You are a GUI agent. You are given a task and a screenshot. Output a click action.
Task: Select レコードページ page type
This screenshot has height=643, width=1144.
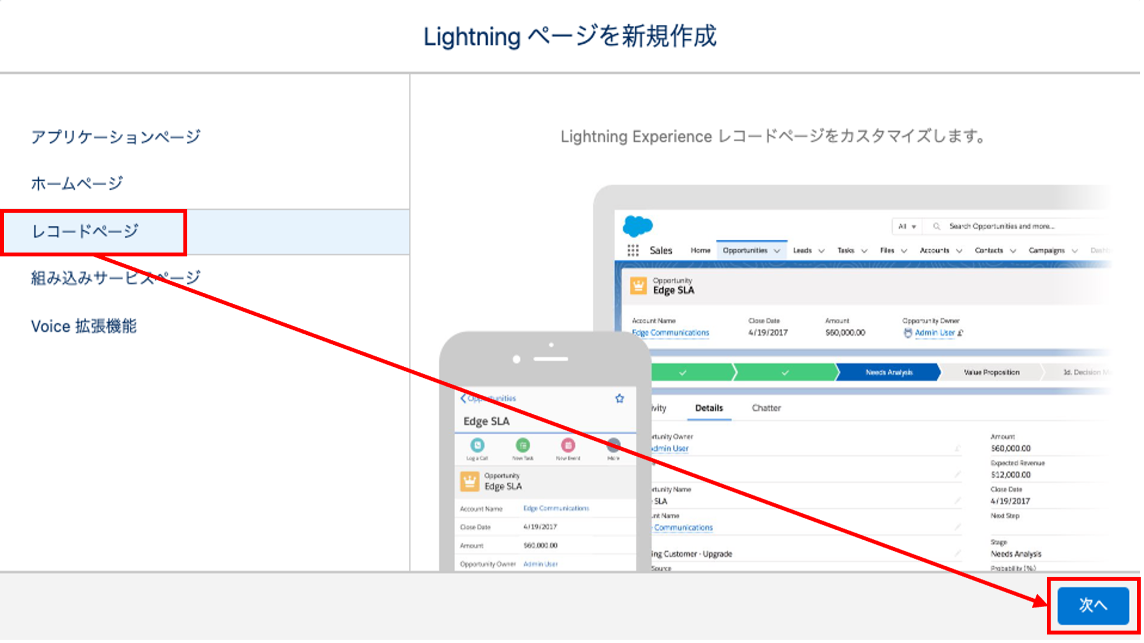85,231
